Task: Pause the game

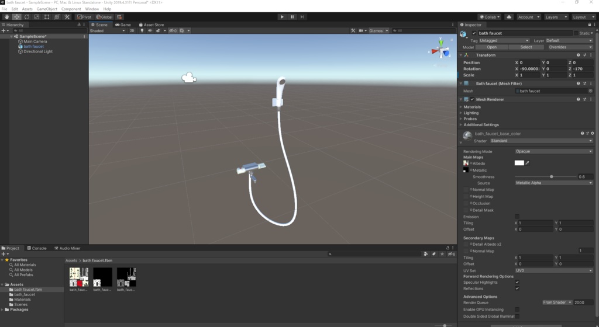Action: click(292, 17)
